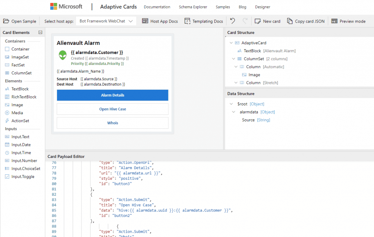Select the ImageSet element icon
Viewport: 374px width, 237px height.
tap(7, 57)
